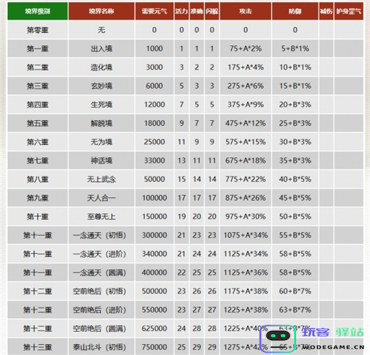The width and height of the screenshot is (370, 355).
Task: Click the defense value 40+B*5%
Action: click(295, 179)
